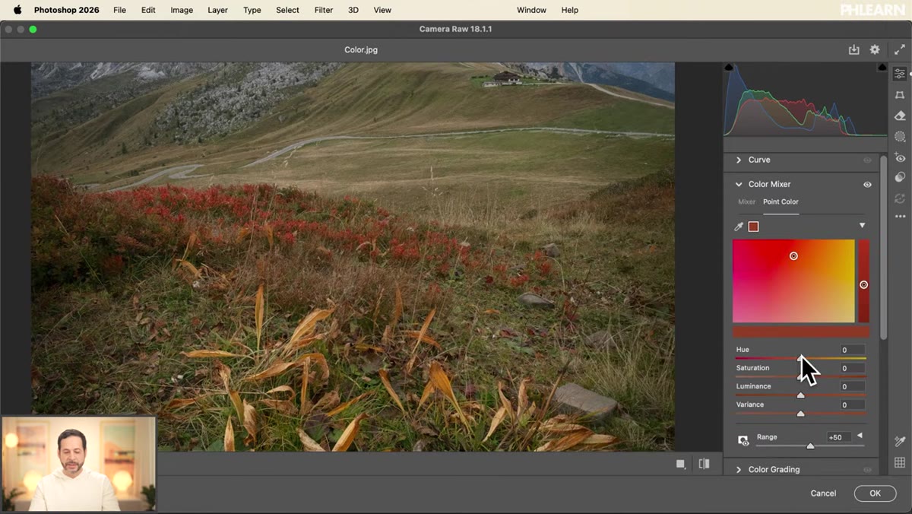Click the selected color preview bar
Screen dimensions: 912x514
click(x=801, y=332)
